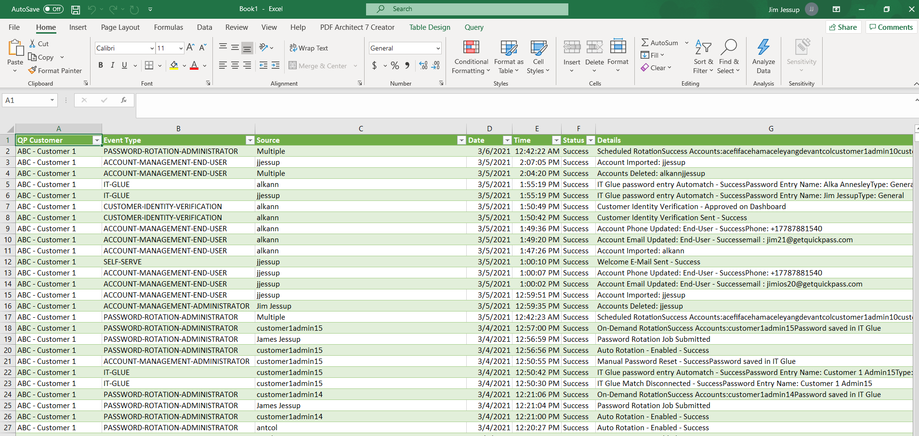
Task: Toggle AutoSave switch
Action: pyautogui.click(x=53, y=9)
